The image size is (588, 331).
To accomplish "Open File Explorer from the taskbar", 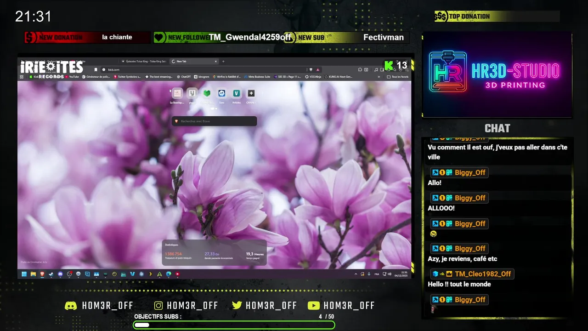I will (33, 274).
